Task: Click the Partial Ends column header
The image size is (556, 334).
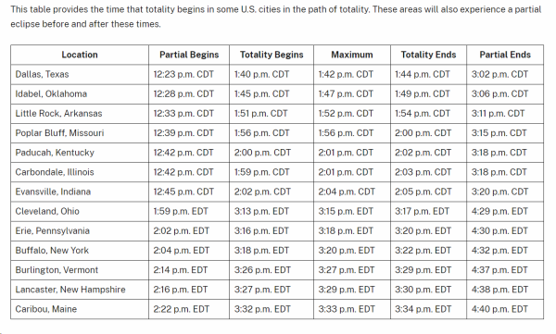Action: (505, 55)
